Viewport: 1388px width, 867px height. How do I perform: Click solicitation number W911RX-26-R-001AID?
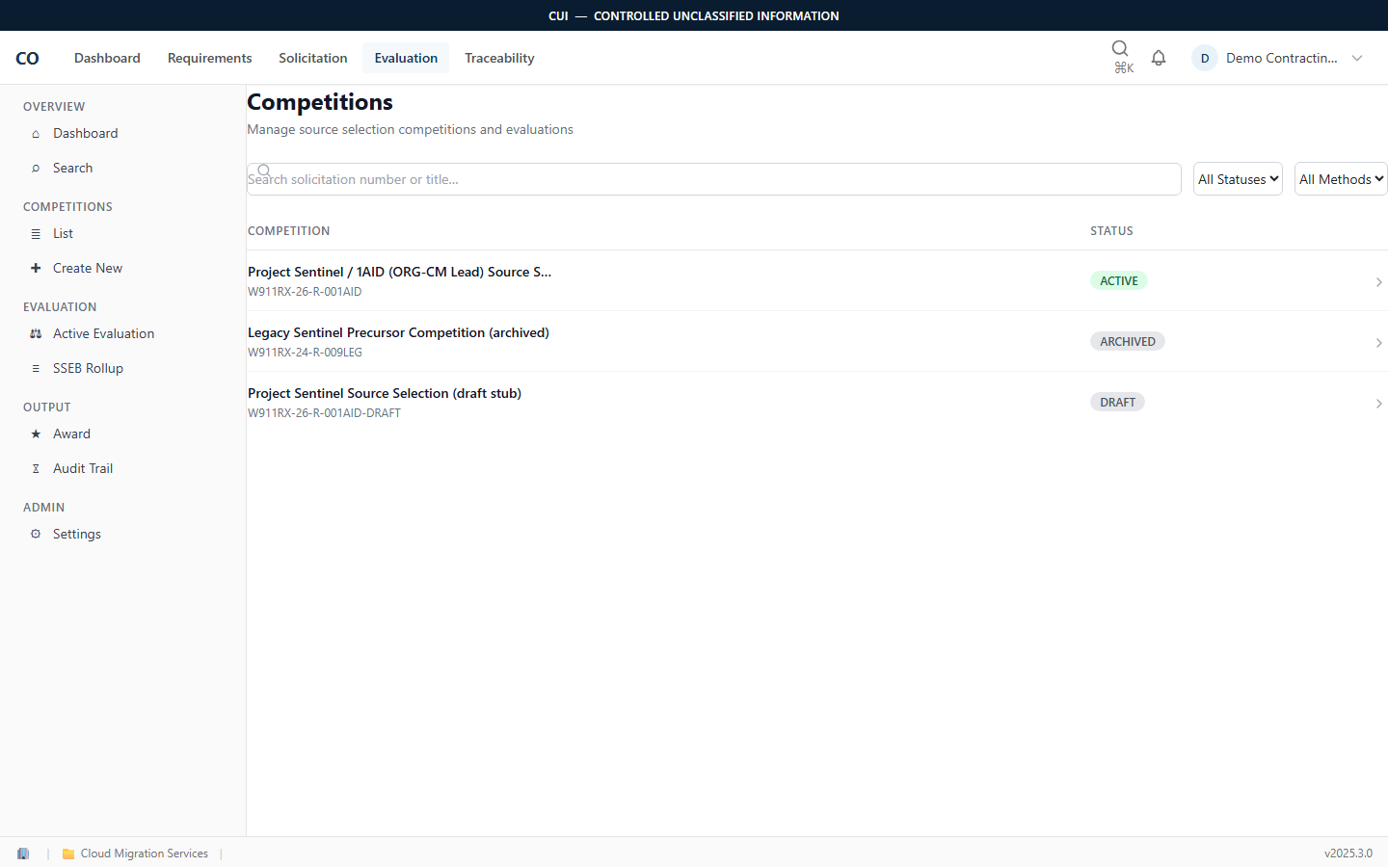[x=305, y=292]
